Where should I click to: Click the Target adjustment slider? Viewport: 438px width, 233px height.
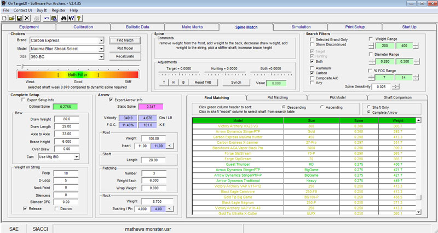click(179, 74)
